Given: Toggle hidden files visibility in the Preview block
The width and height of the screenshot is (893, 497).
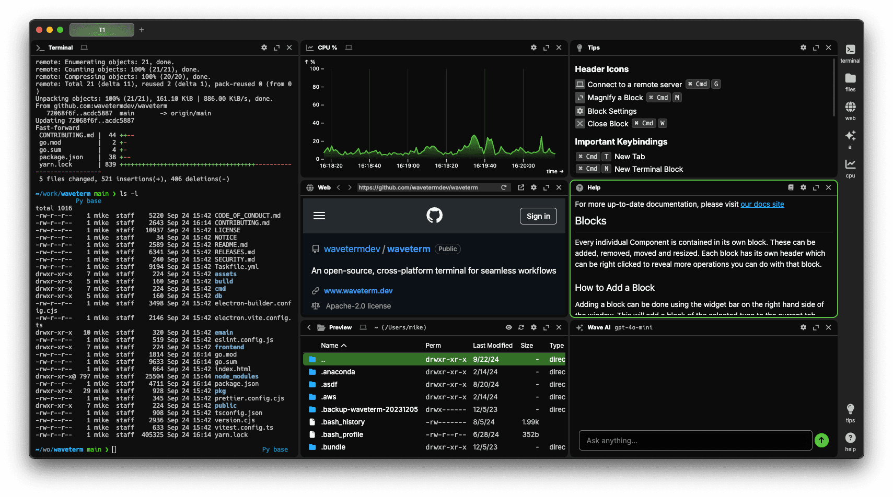Looking at the screenshot, I should (x=508, y=327).
